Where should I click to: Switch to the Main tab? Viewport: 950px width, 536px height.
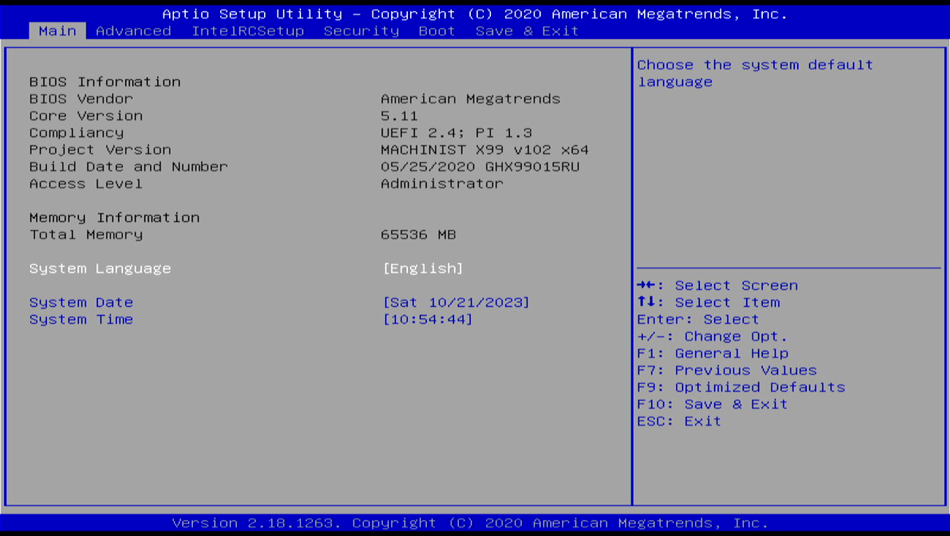[x=57, y=31]
